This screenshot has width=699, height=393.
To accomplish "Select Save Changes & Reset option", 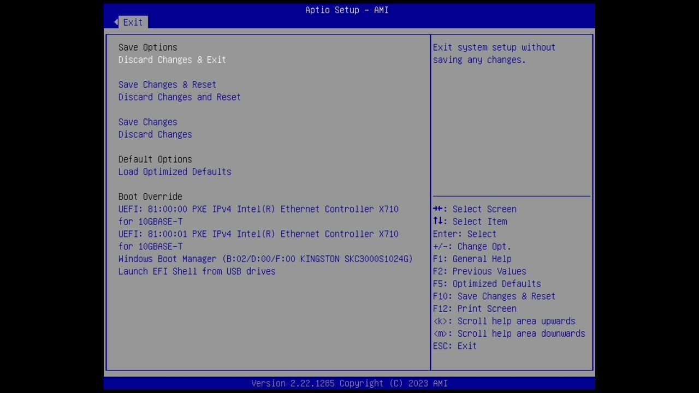I will 167,85.
